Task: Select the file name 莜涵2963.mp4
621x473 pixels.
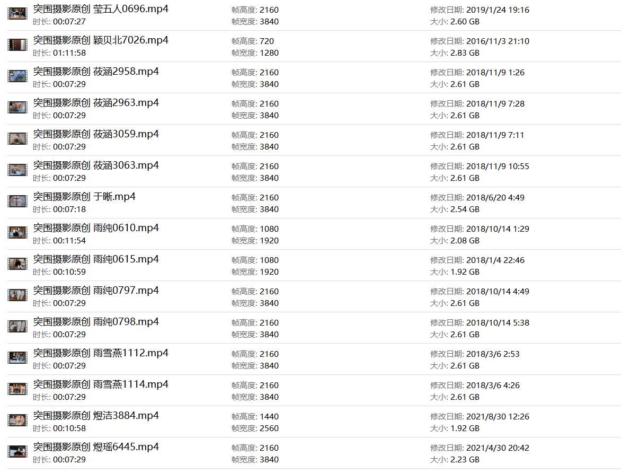Action: (x=96, y=103)
